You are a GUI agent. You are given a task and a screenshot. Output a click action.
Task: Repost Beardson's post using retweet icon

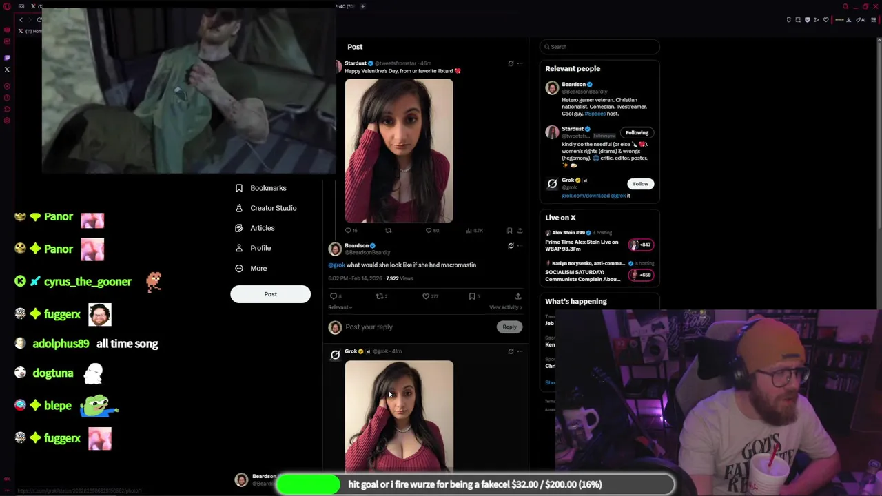click(x=380, y=296)
